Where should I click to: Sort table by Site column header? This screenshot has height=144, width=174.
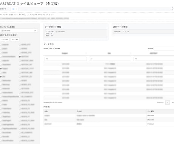coord(109,53)
